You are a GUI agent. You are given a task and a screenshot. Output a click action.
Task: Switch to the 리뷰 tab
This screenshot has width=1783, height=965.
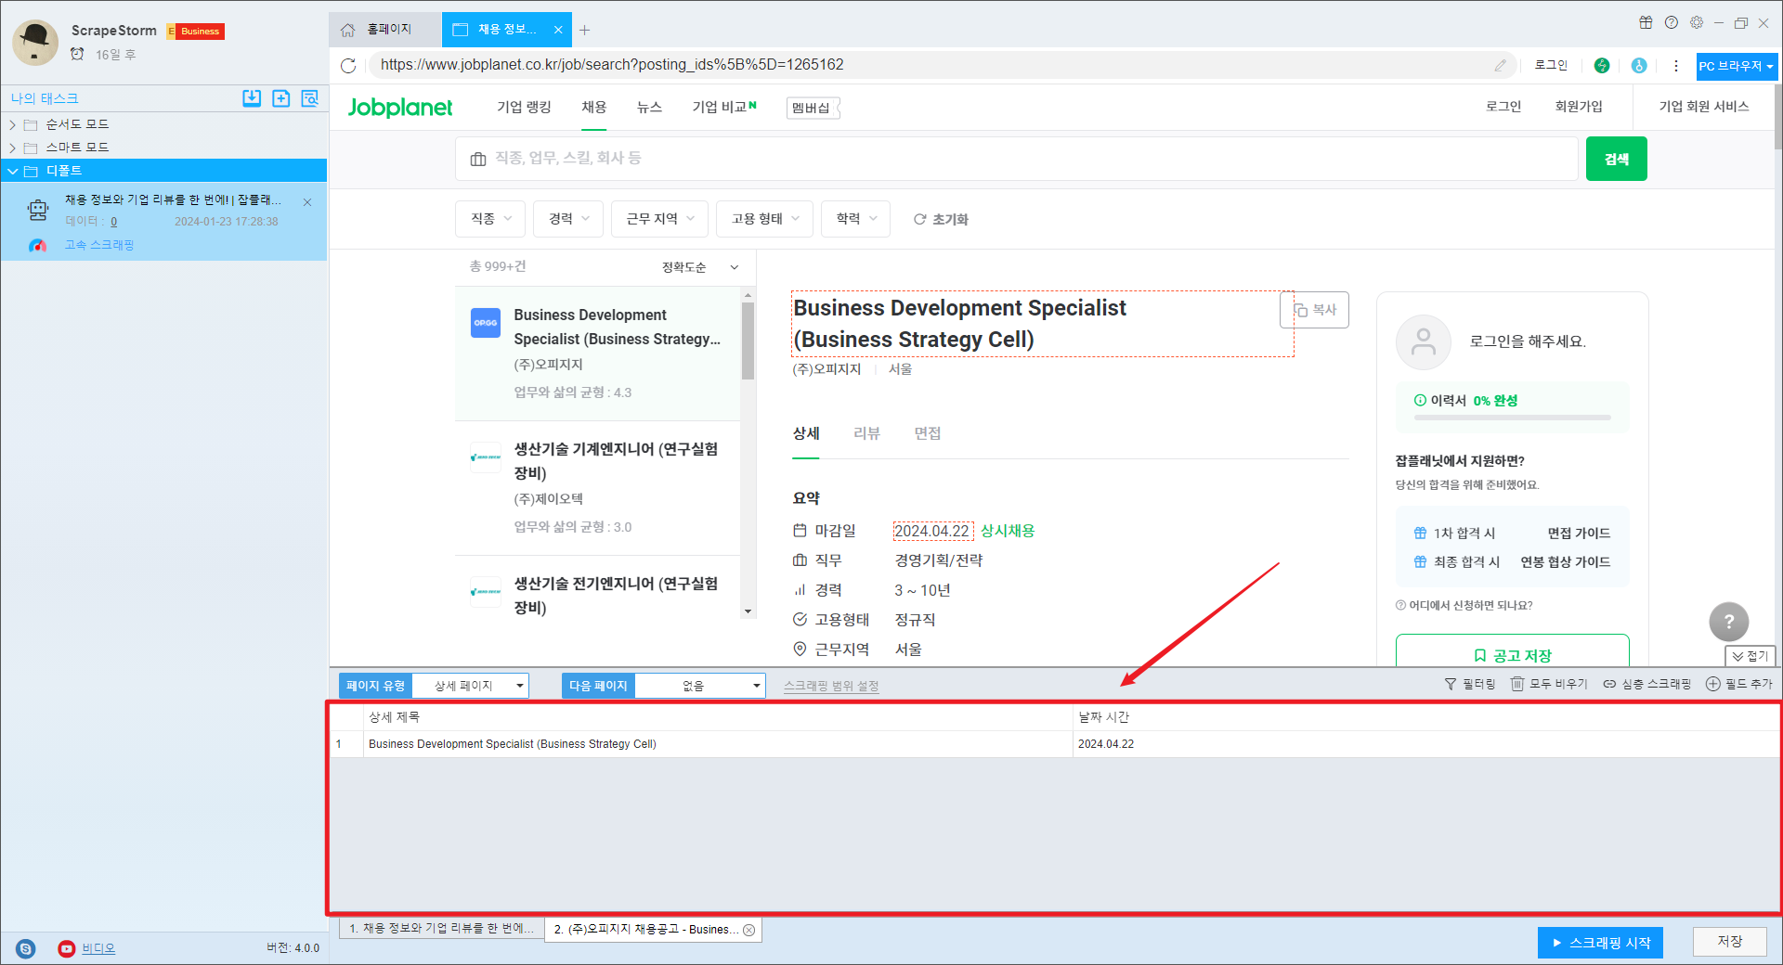coord(866,433)
